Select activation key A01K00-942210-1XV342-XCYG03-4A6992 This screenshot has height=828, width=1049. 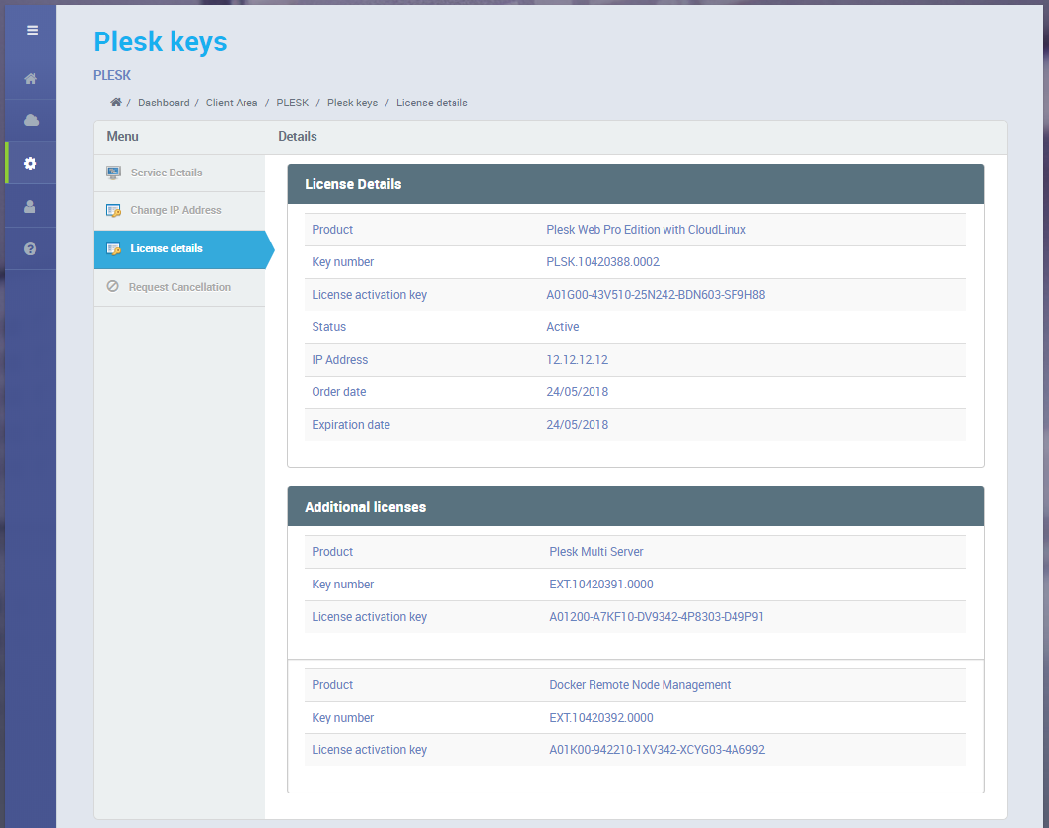tap(657, 750)
